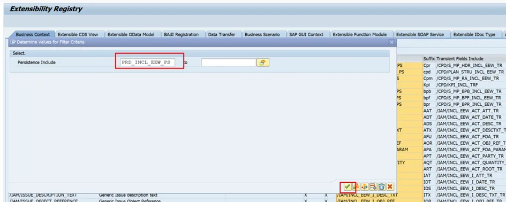Open the BAdI Registration tab
The height and width of the screenshot is (202, 506).
[181, 35]
